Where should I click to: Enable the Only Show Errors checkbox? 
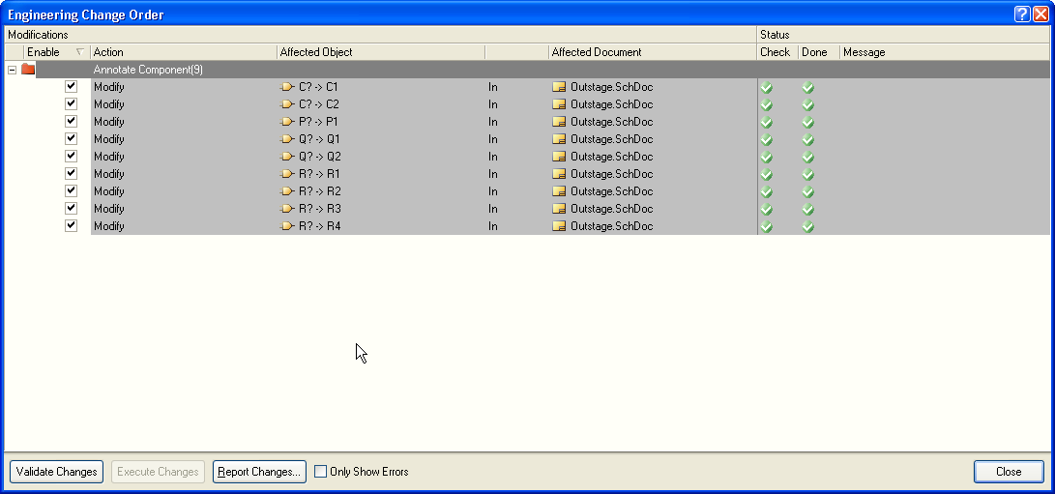321,472
